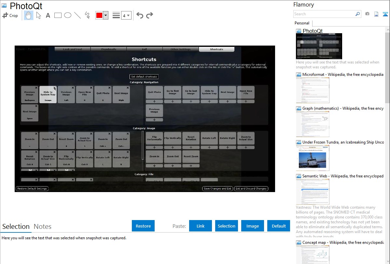The image size is (390, 264).
Task: Click the Default paste button
Action: 279,226
